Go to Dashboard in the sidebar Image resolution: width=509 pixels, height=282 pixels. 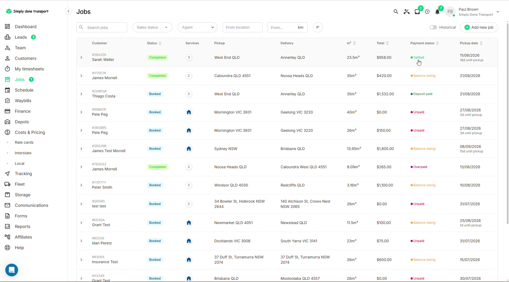point(26,26)
